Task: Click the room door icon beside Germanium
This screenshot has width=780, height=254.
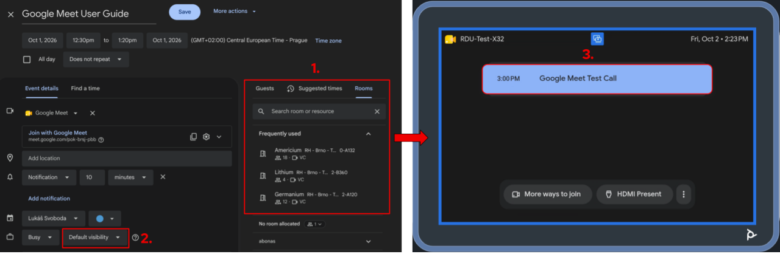Action: pos(263,197)
